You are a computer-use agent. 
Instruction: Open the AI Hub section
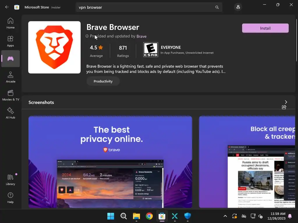point(10,113)
